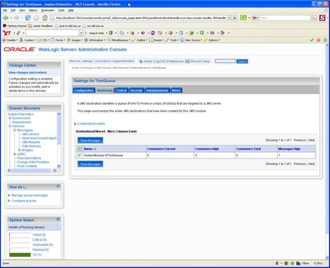This screenshot has width=330, height=268.
Task: Uncheck the SystemModule-0!TestQueue row checkbox
Action: pyautogui.click(x=80, y=156)
